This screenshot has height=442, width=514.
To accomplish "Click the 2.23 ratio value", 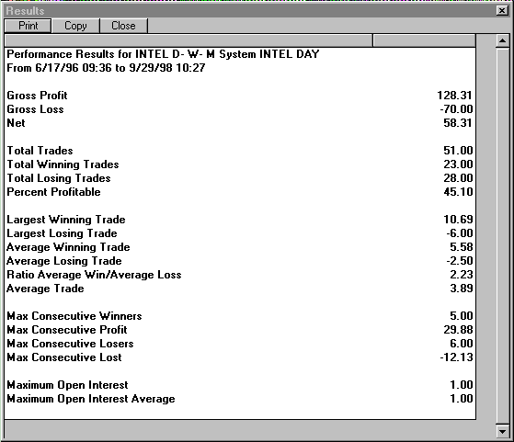I will 462,274.
